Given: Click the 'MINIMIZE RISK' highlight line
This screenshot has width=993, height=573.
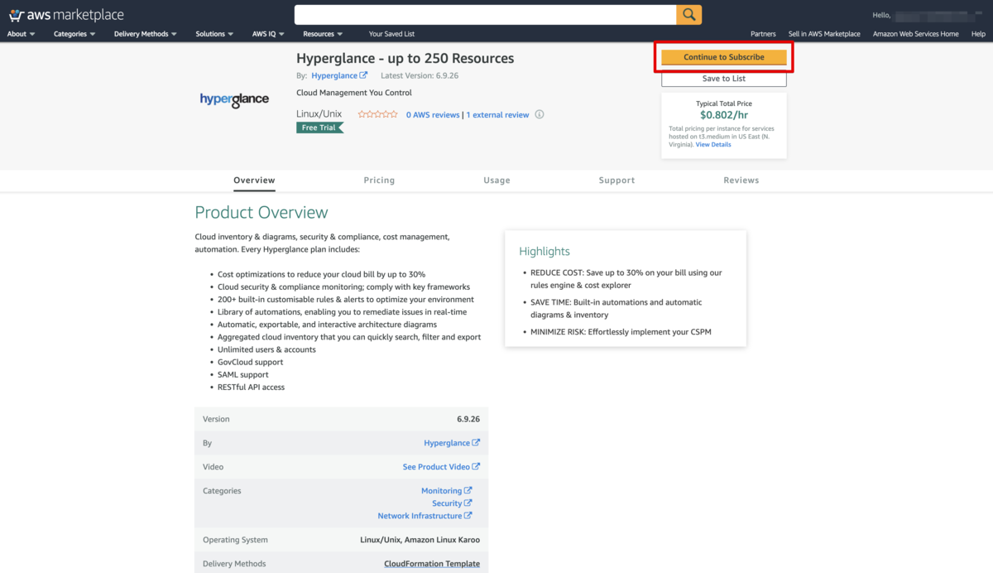Looking at the screenshot, I should pos(621,332).
